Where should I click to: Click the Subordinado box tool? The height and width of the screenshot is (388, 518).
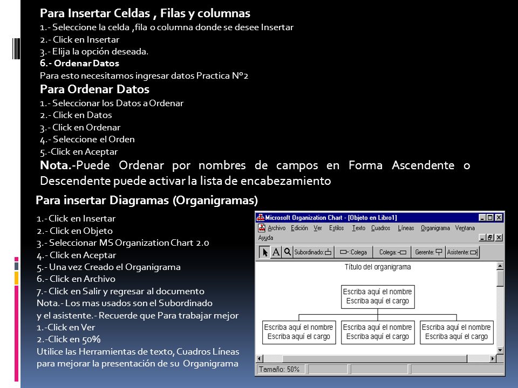click(x=313, y=252)
